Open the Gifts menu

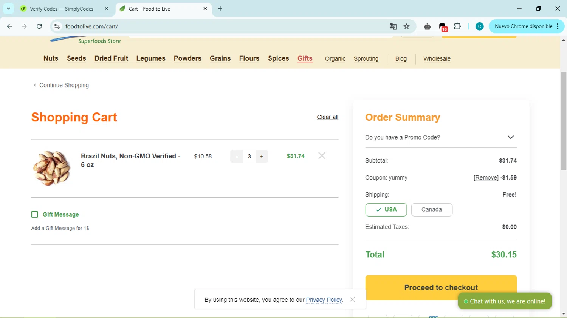coord(305,58)
